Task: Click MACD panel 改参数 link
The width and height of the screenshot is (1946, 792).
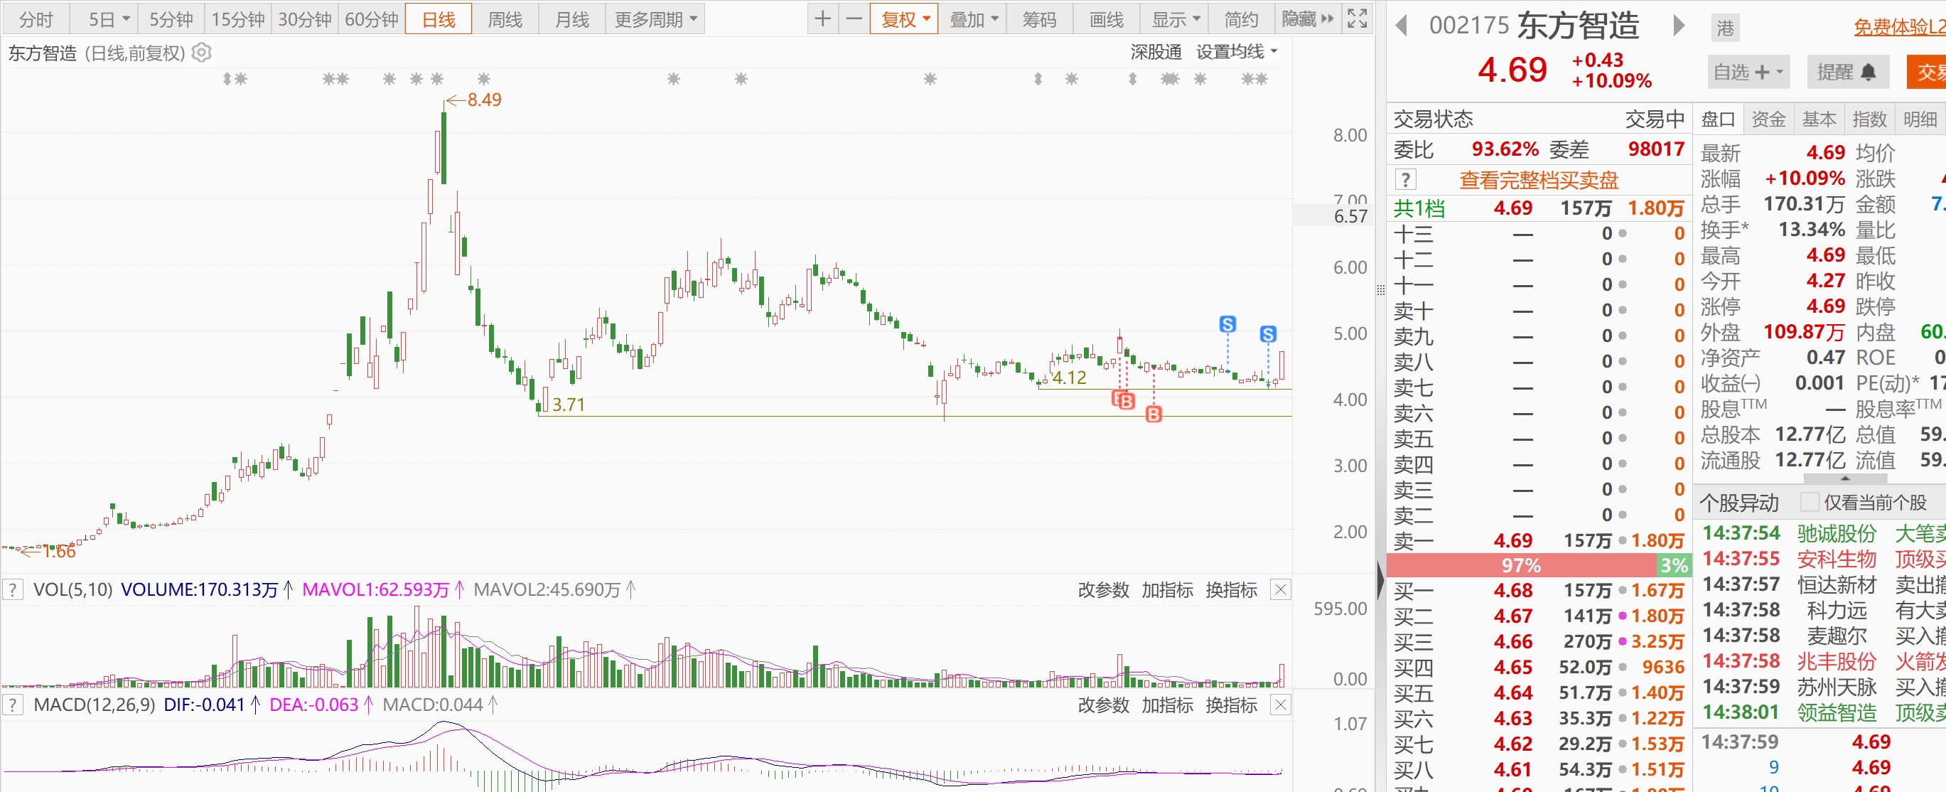Action: (x=1103, y=705)
